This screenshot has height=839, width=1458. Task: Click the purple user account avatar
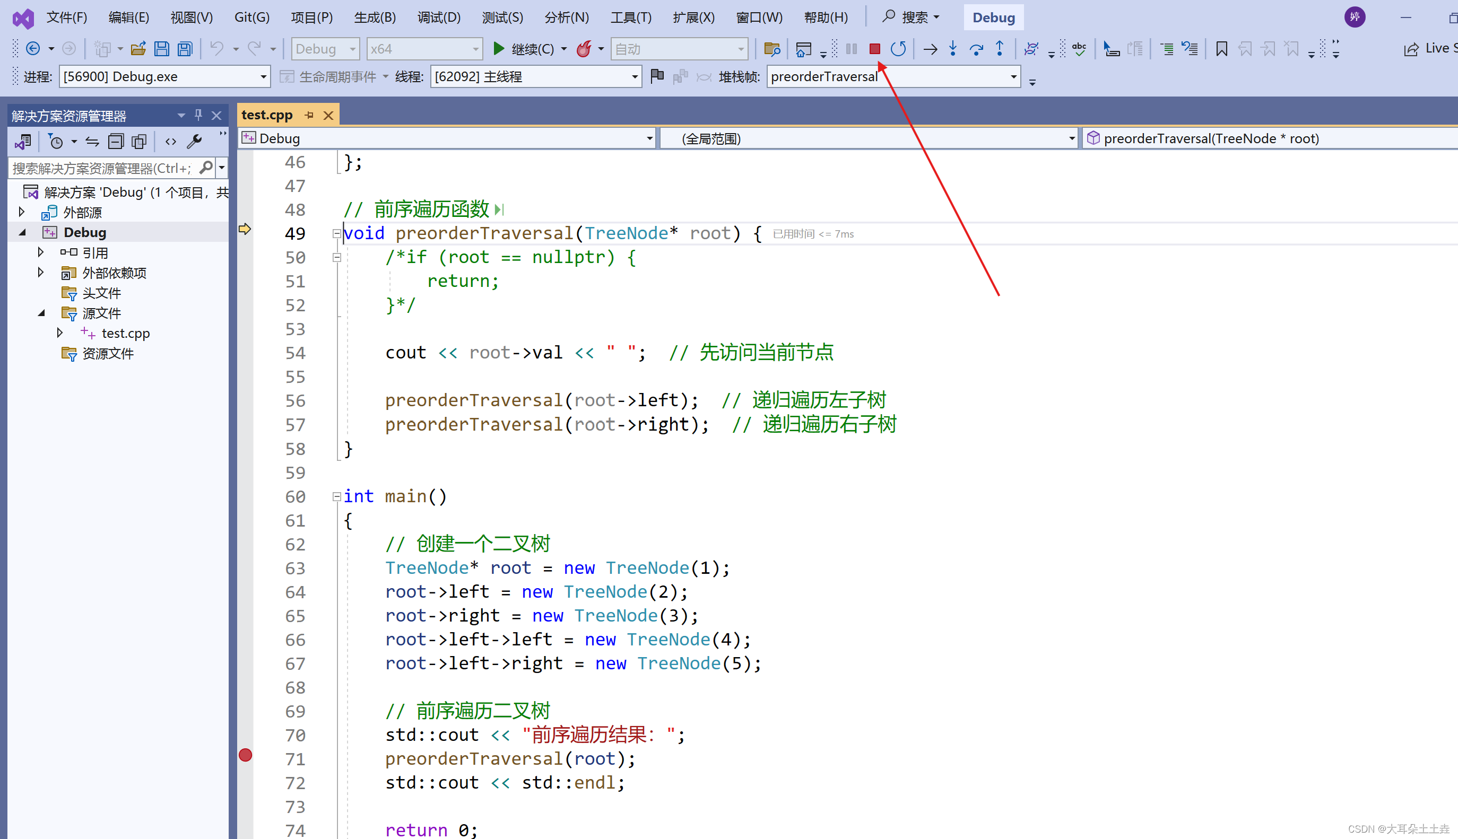pyautogui.click(x=1355, y=18)
